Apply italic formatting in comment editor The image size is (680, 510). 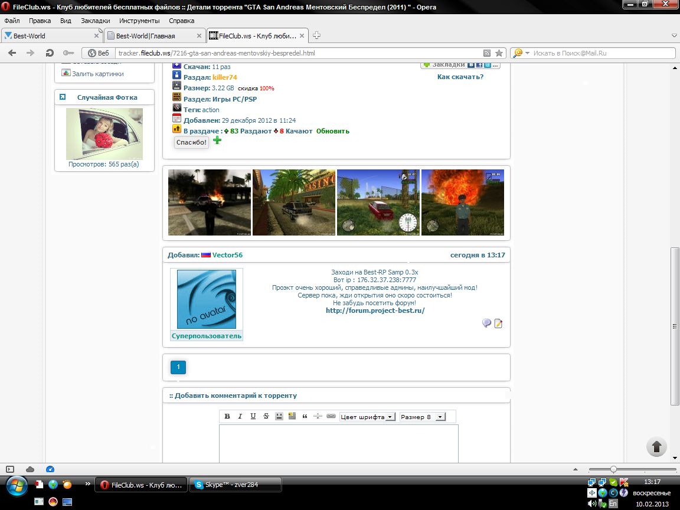(240, 416)
